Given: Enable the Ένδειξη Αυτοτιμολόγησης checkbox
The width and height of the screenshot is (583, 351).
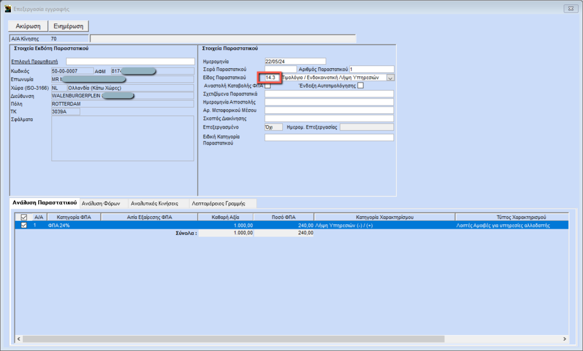Looking at the screenshot, I should click(360, 86).
